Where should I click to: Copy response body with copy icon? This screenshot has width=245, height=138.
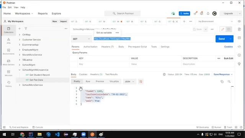[x=222, y=82]
